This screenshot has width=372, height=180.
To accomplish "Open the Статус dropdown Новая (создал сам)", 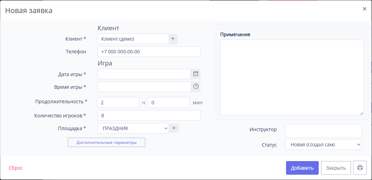I will (323, 145).
